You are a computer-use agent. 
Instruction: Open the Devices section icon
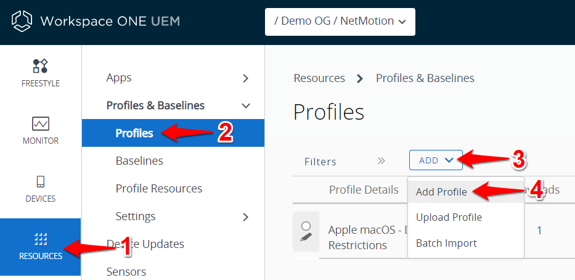point(40,182)
